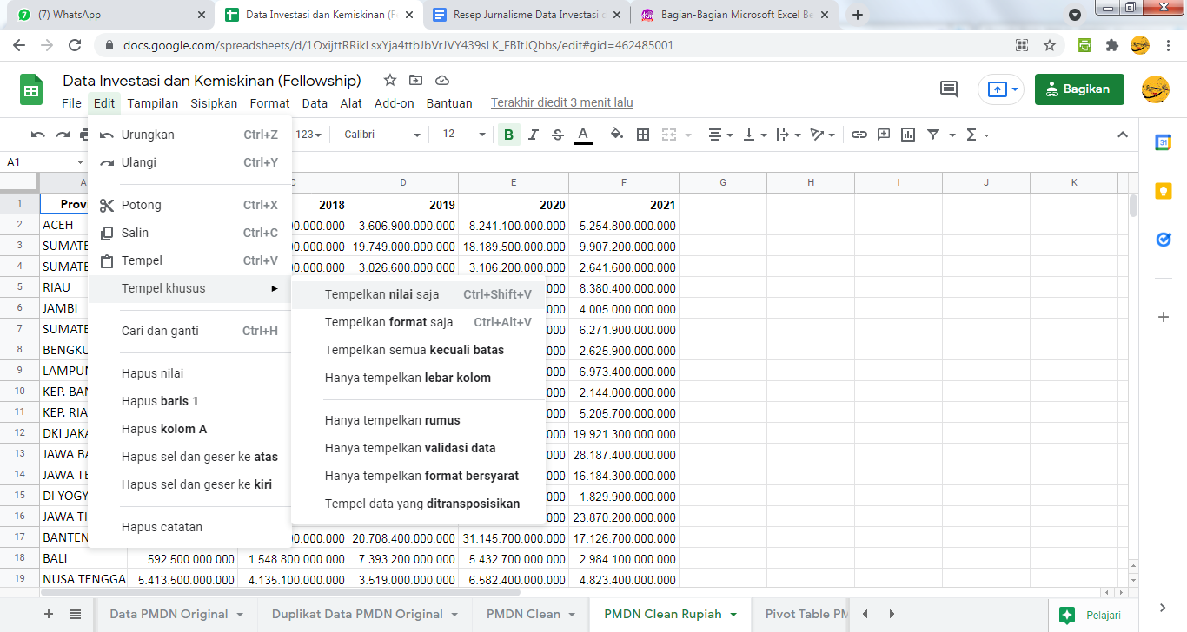1187x632 pixels.
Task: Expand the font size 12 dropdown
Action: [x=482, y=135]
